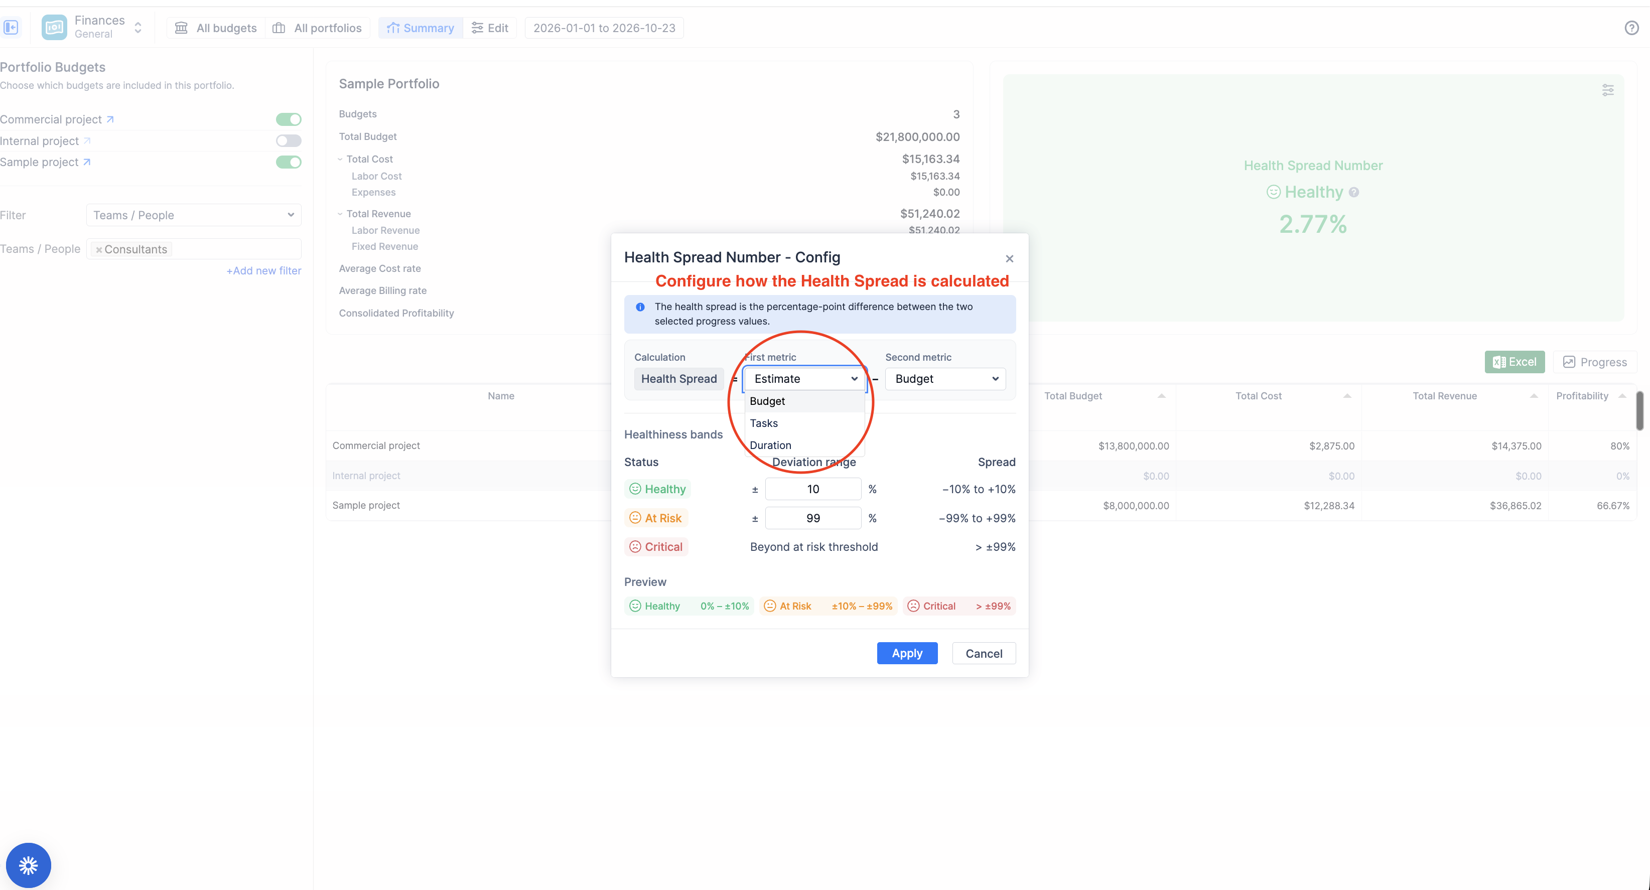The width and height of the screenshot is (1650, 890).
Task: Open help question mark icon
Action: point(1631,28)
